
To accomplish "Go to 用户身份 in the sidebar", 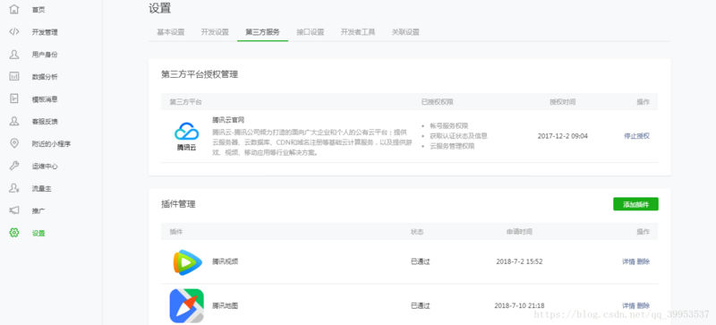I will pos(45,55).
